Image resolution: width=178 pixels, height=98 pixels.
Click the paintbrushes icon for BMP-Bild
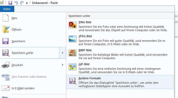coord(72,53)
